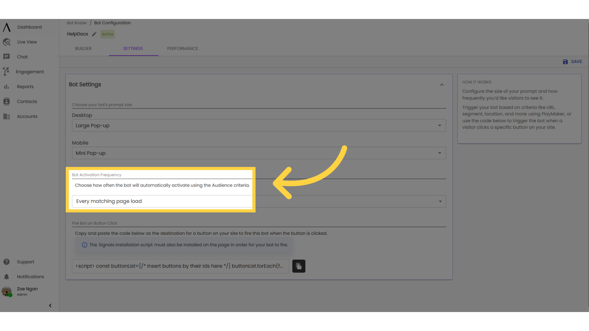Open the Desktop prompt size dropdown
This screenshot has width=589, height=331.
coord(259,125)
